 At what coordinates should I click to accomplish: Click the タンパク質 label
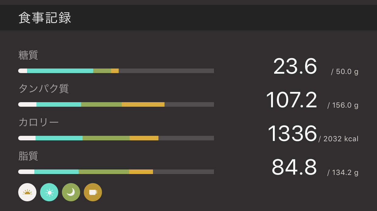[44, 89]
